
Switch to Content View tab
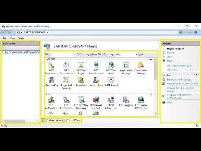tap(72, 120)
